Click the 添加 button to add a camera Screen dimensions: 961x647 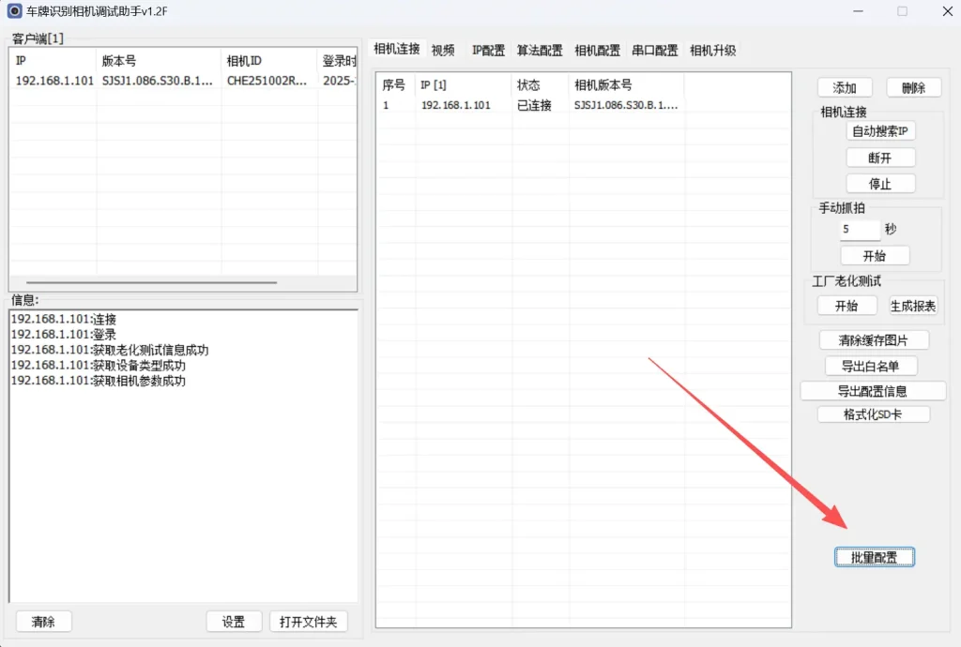[844, 86]
